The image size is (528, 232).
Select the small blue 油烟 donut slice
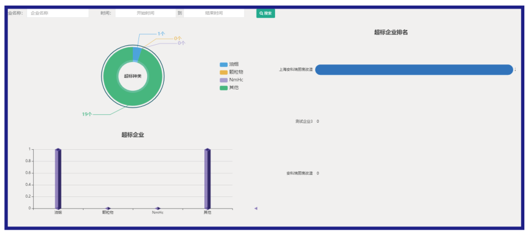click(137, 54)
